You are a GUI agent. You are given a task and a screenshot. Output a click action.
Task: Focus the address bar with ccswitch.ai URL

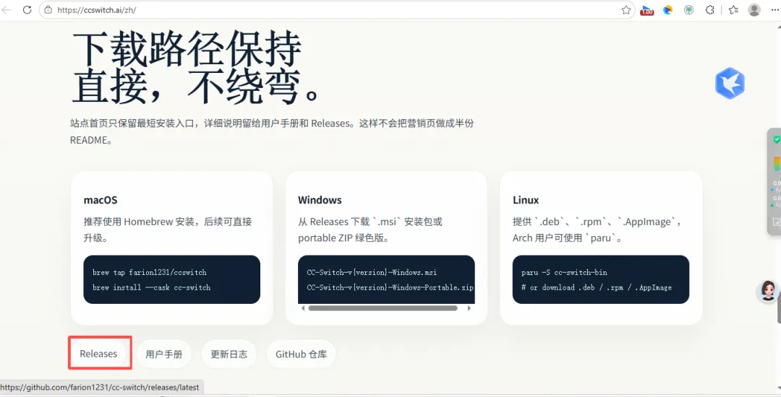pos(336,10)
